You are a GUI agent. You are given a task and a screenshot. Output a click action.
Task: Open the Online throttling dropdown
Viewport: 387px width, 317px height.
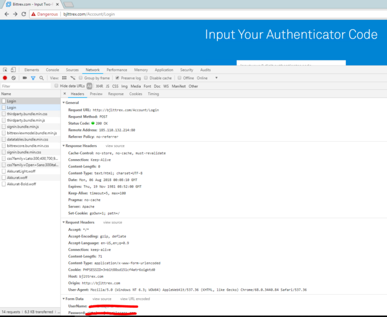coord(207,78)
